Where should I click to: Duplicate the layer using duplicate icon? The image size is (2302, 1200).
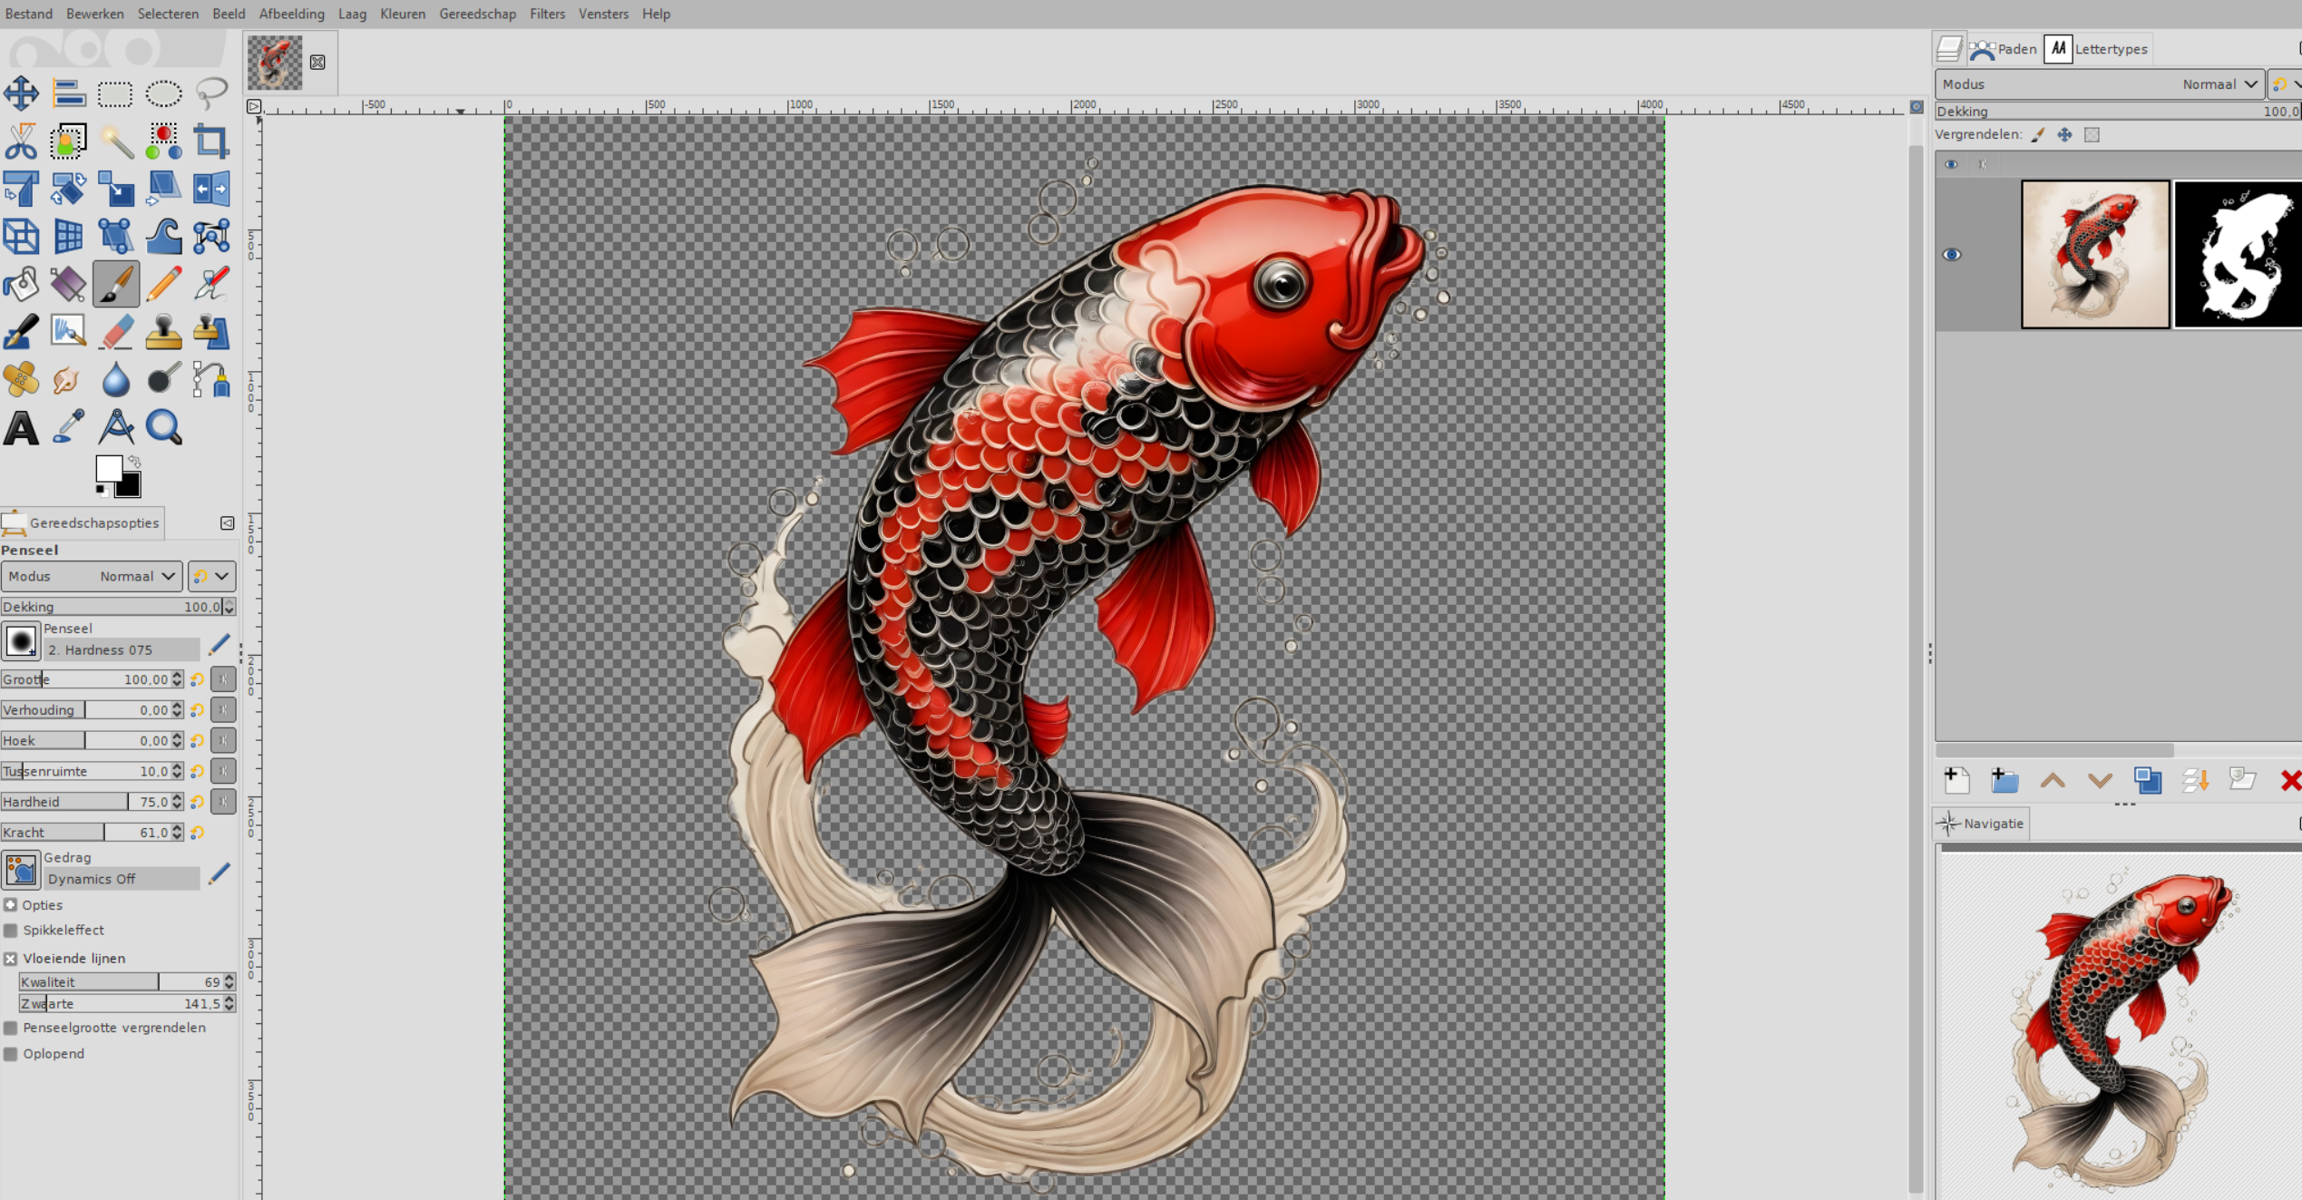tap(2147, 781)
